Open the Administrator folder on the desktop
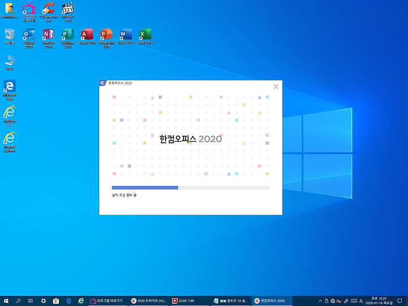 [x=10, y=10]
